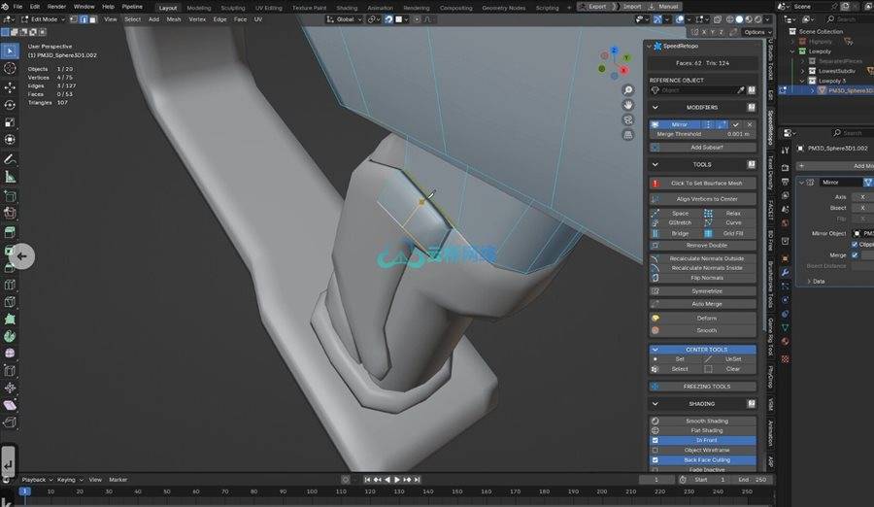
Task: Switch to the Sculpting workspace tab
Action: point(233,7)
